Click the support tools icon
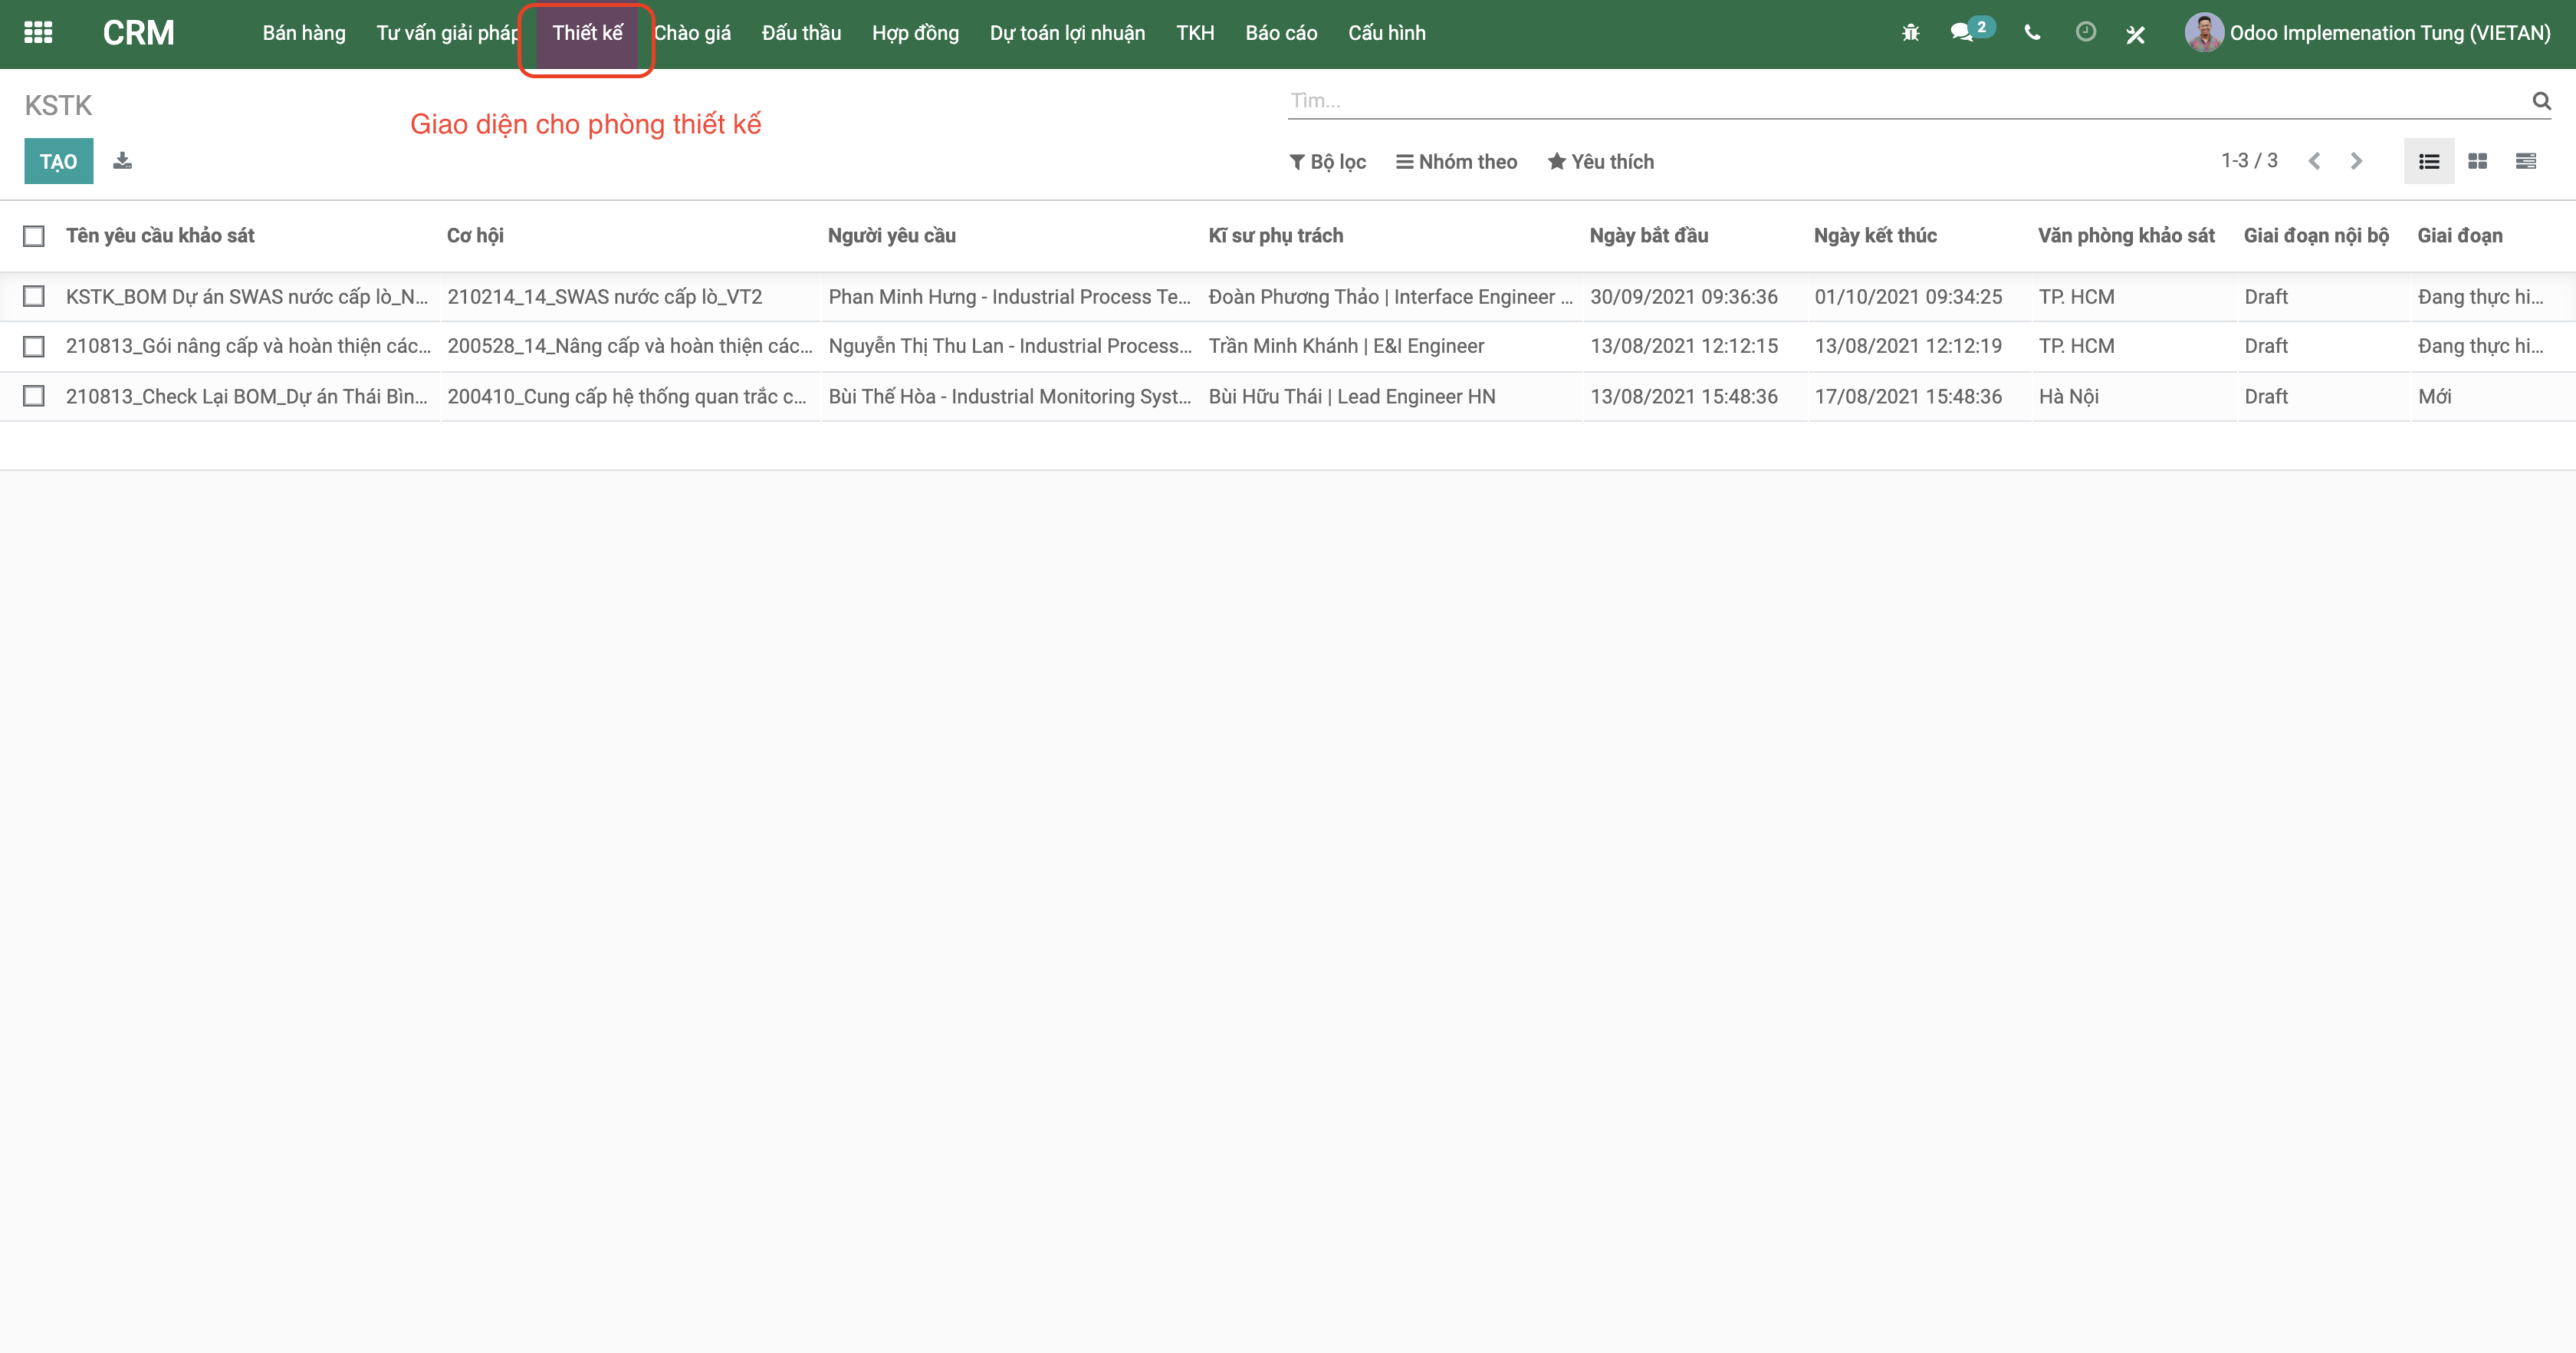This screenshot has width=2576, height=1353. coord(2137,32)
